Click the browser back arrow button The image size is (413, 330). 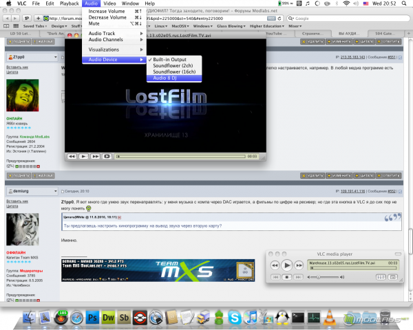7,19
